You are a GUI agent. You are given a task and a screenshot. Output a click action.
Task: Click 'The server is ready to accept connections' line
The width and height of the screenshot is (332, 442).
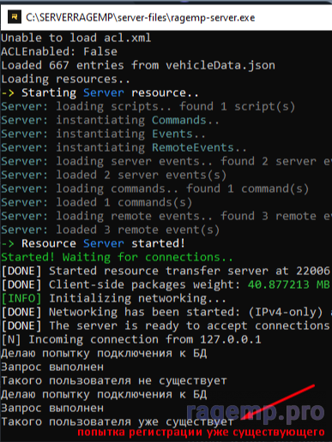pos(166,326)
